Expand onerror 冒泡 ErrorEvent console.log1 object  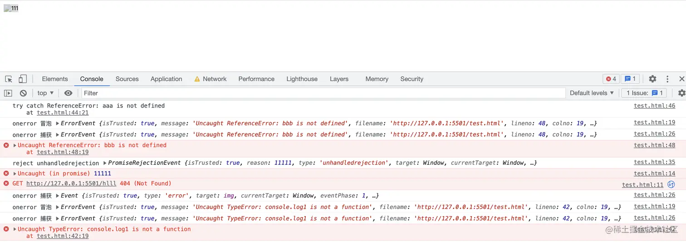[58, 207]
